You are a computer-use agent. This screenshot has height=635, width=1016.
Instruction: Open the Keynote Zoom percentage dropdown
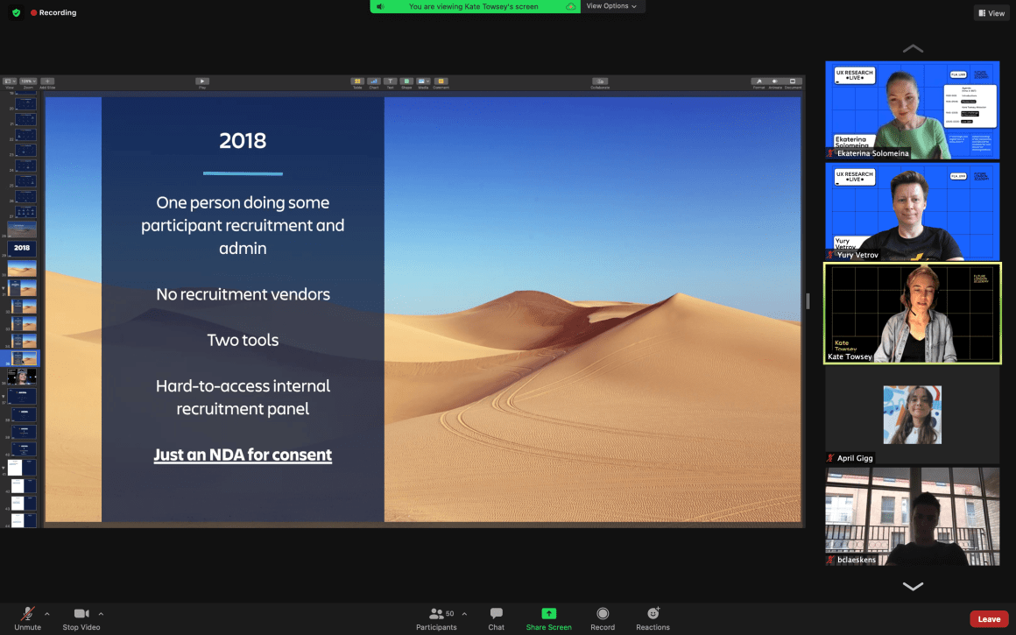28,82
